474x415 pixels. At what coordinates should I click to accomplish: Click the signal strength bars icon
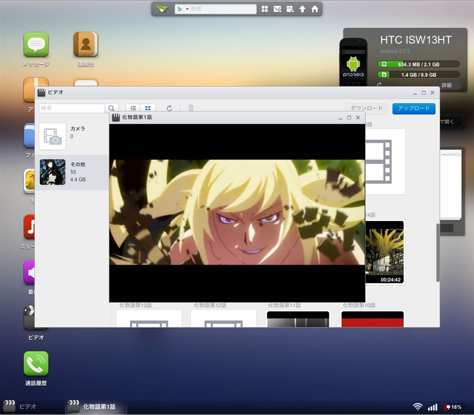click(433, 407)
